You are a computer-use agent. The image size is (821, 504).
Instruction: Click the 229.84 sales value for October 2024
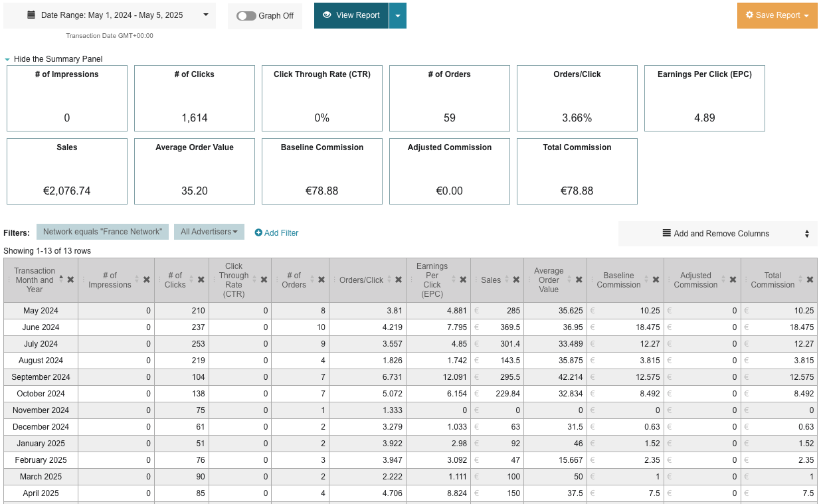507,394
